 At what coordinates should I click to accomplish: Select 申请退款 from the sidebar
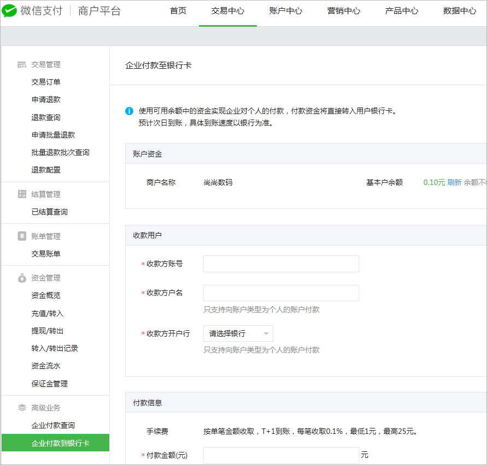(46, 99)
